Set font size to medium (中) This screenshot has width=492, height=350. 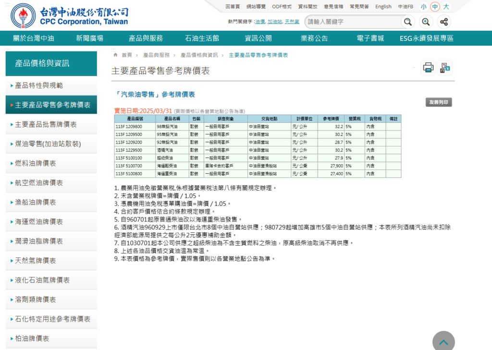point(435,6)
